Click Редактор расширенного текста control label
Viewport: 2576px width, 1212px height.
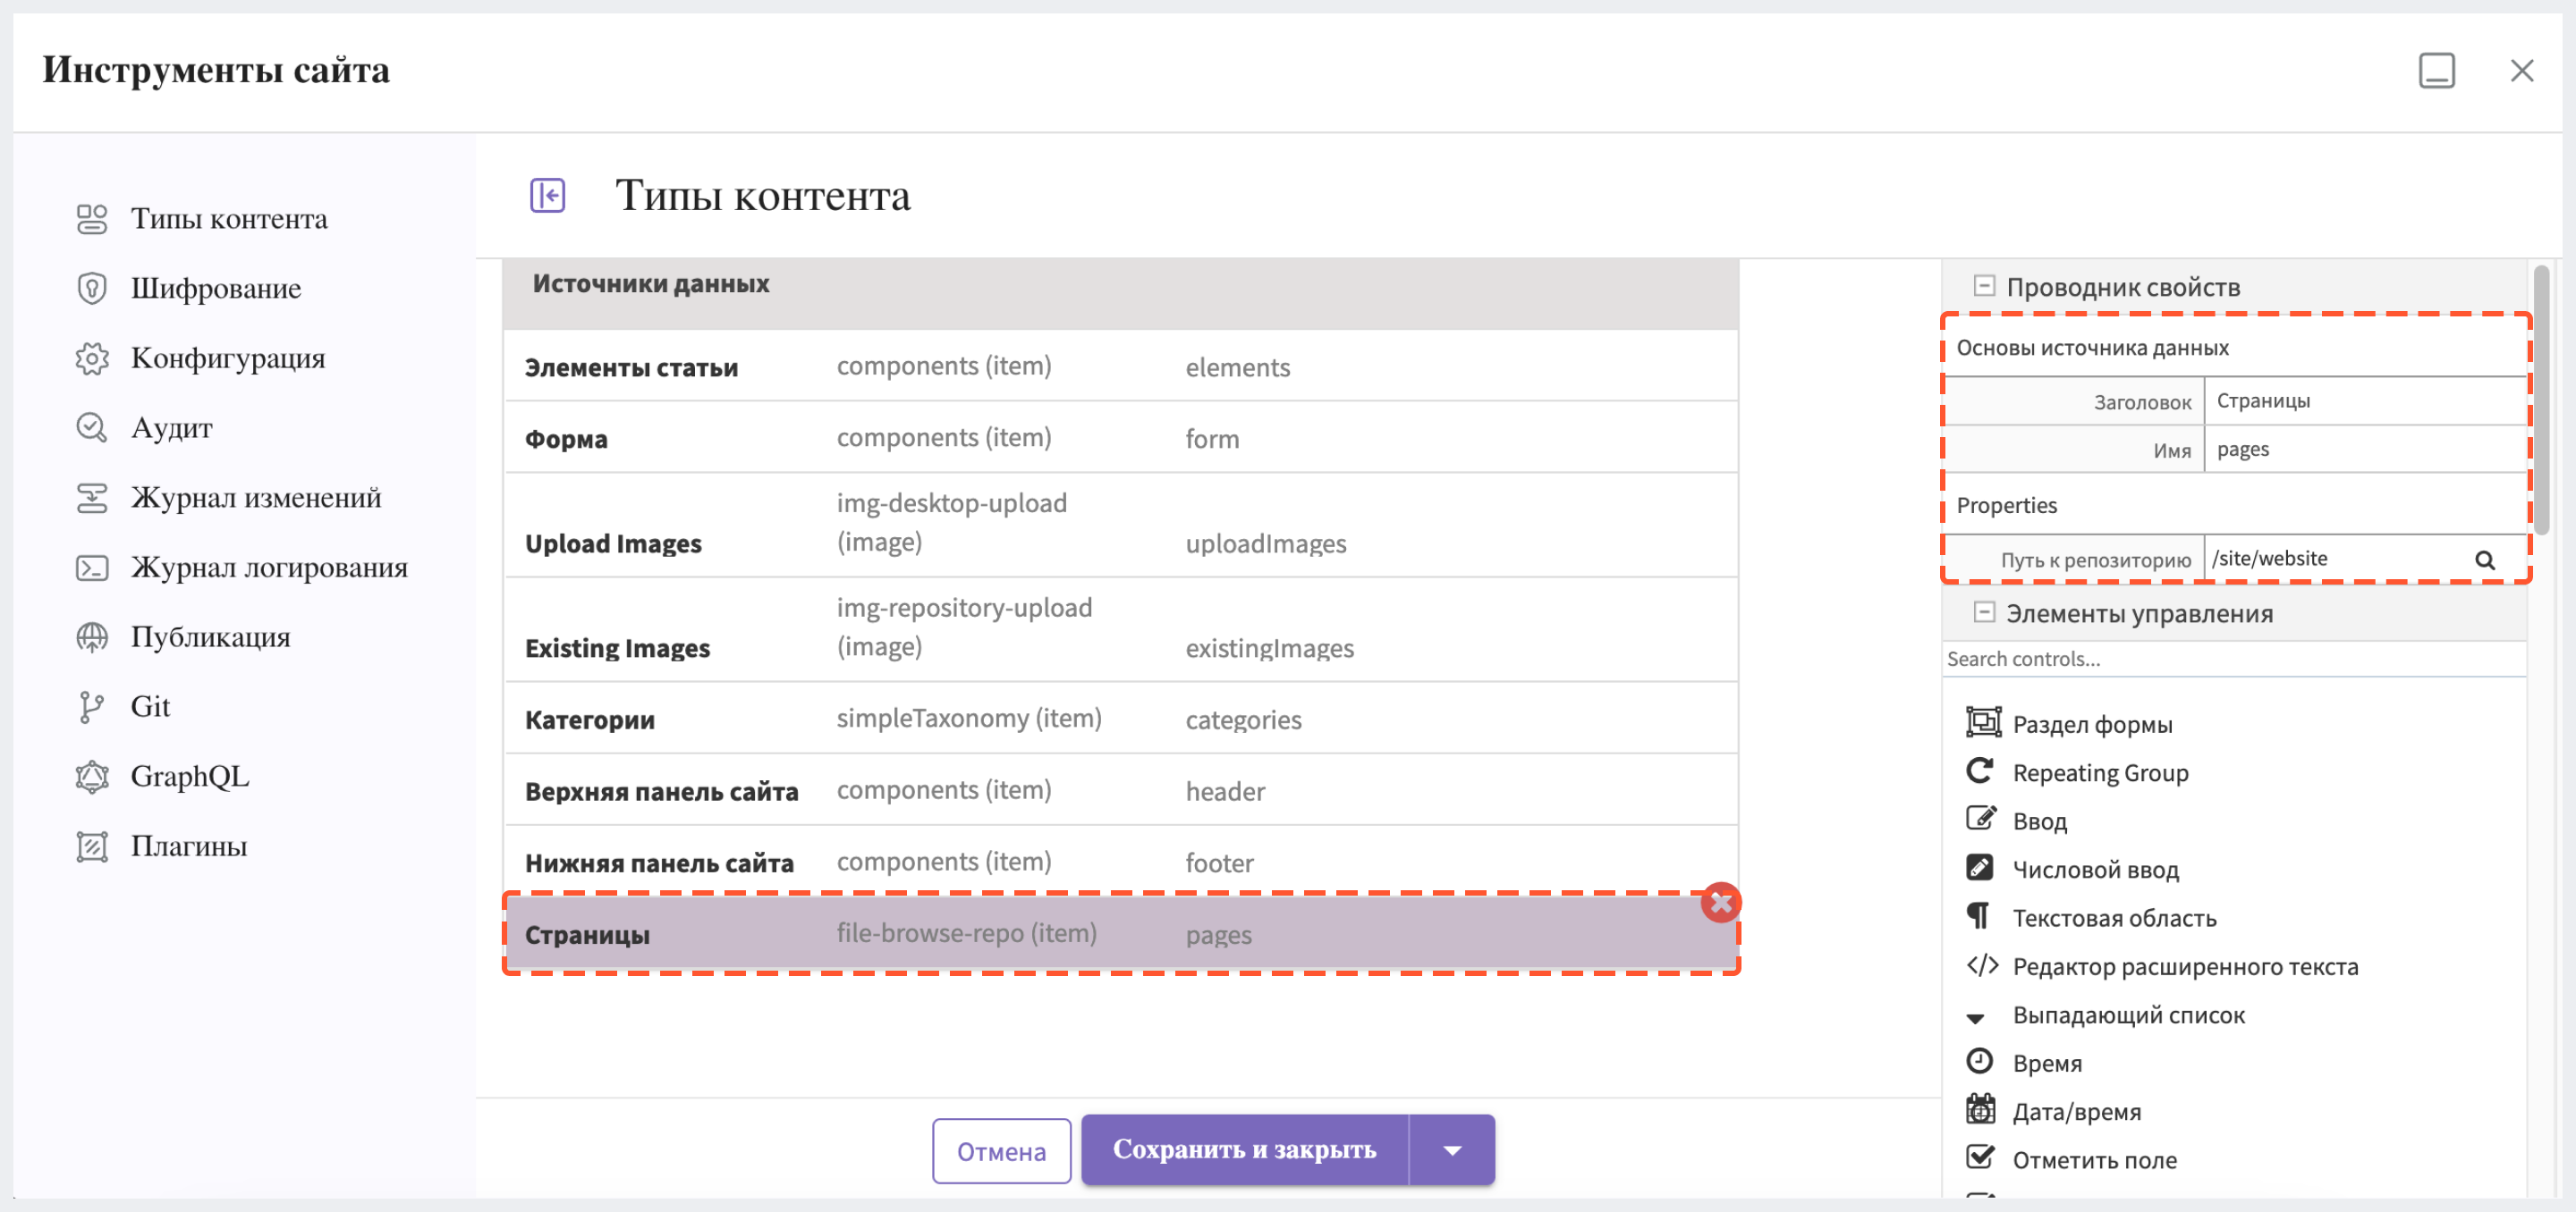point(2185,966)
